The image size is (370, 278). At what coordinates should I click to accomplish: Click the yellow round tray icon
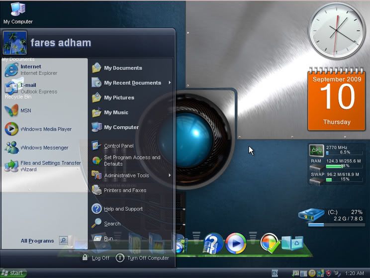(312, 274)
